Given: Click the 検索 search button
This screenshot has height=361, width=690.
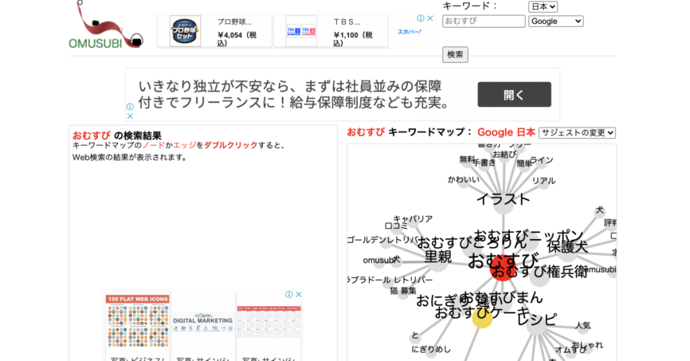Looking at the screenshot, I should click(455, 55).
